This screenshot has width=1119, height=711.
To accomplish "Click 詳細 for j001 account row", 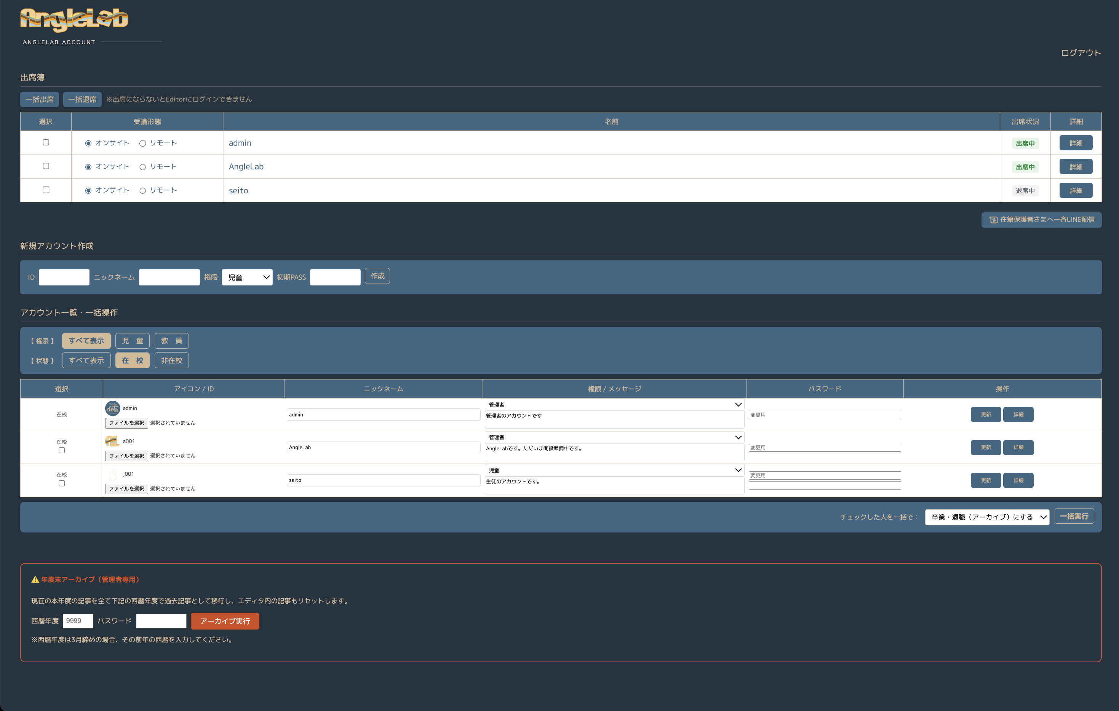I will [1018, 480].
